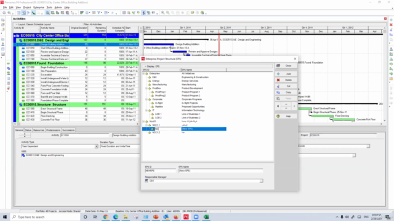Click the Print Preview icon in the toolbar
This screenshot has height=221, width=394.
point(9,13)
